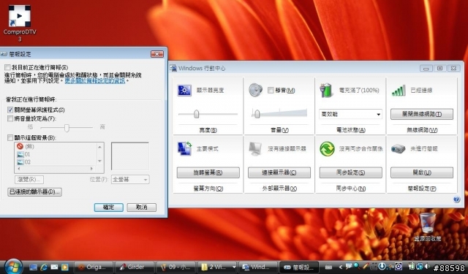The width and height of the screenshot is (468, 274).
Task: Click the screen orientation icon in Mobility Center
Action: (185, 149)
